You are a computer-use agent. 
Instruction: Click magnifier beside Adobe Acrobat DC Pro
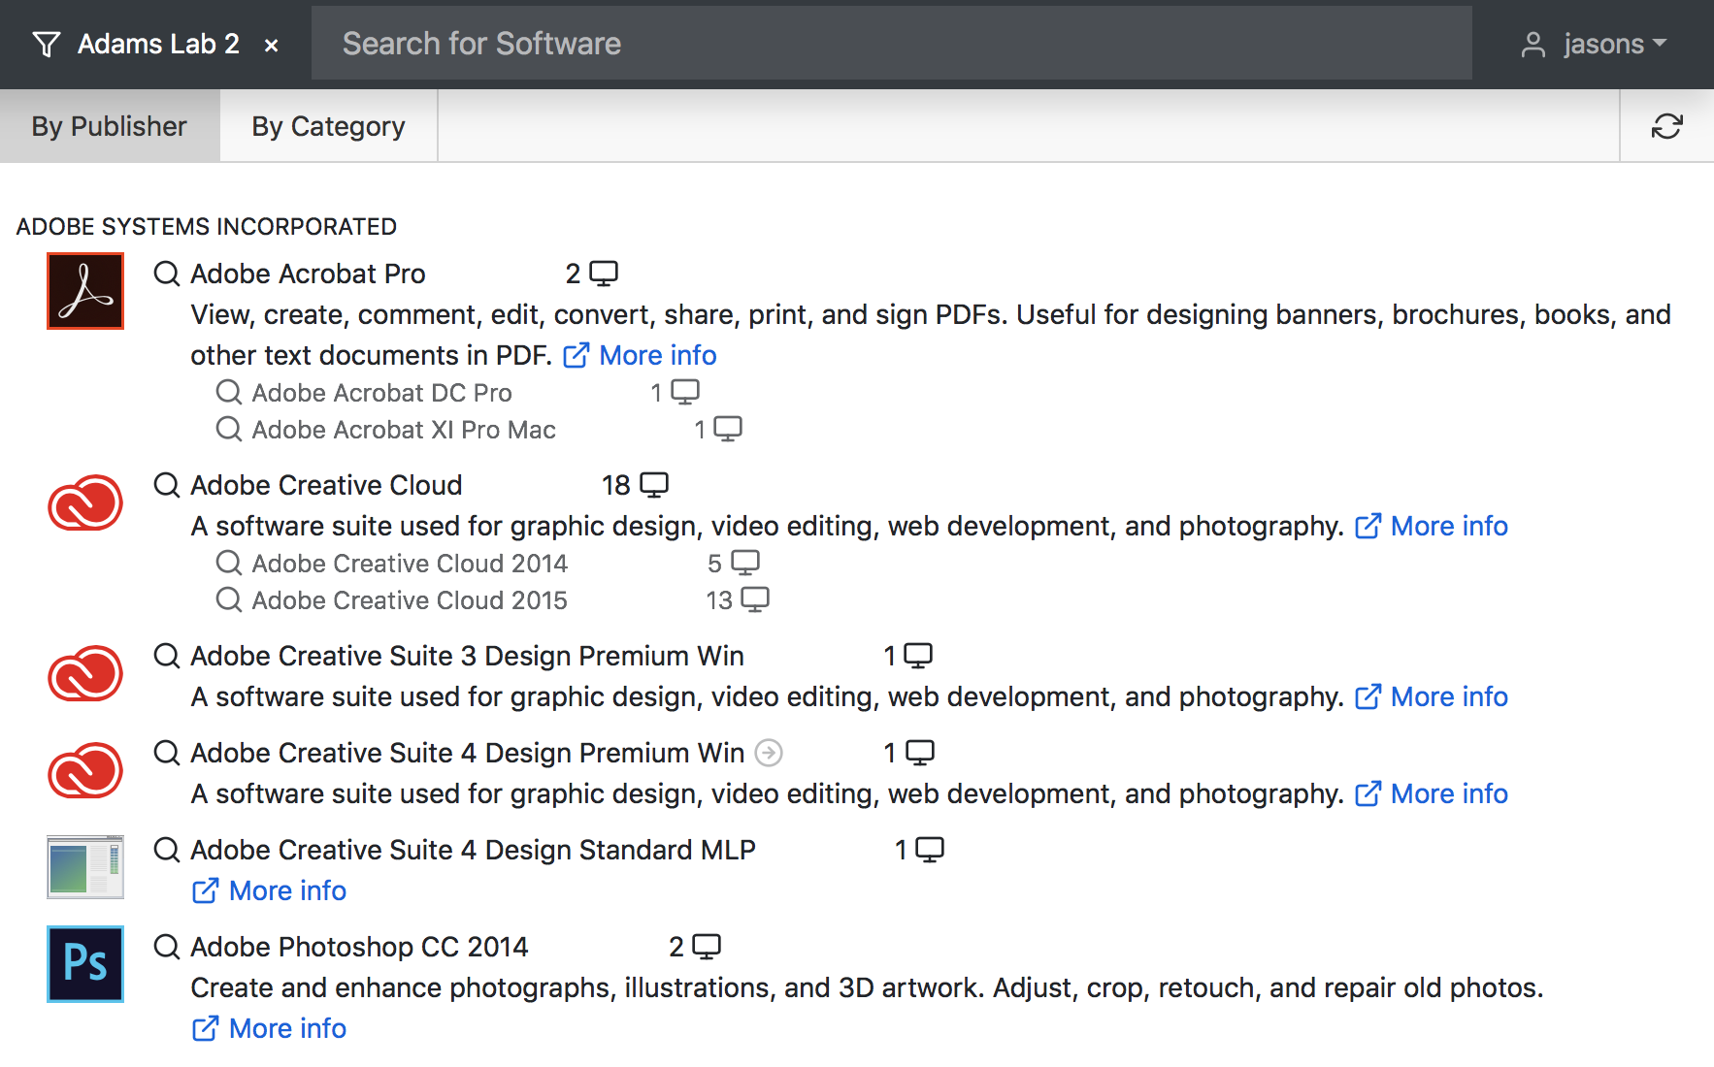click(229, 392)
